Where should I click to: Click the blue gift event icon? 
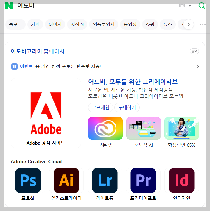tap(14, 66)
